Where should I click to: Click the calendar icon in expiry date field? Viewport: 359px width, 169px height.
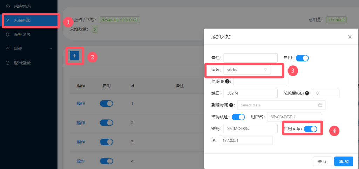pos(320,105)
